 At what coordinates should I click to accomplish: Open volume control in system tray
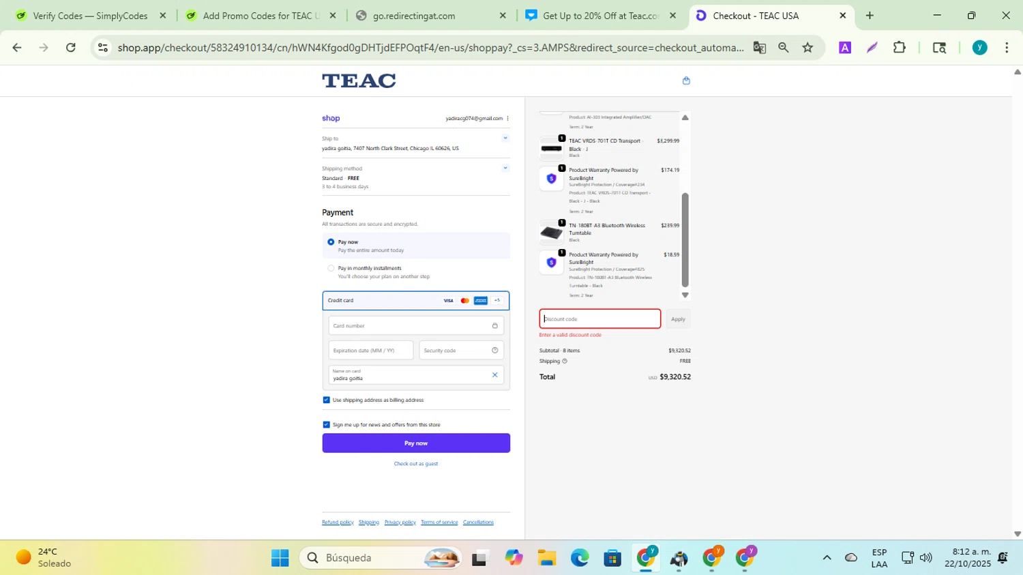pyautogui.click(x=925, y=558)
